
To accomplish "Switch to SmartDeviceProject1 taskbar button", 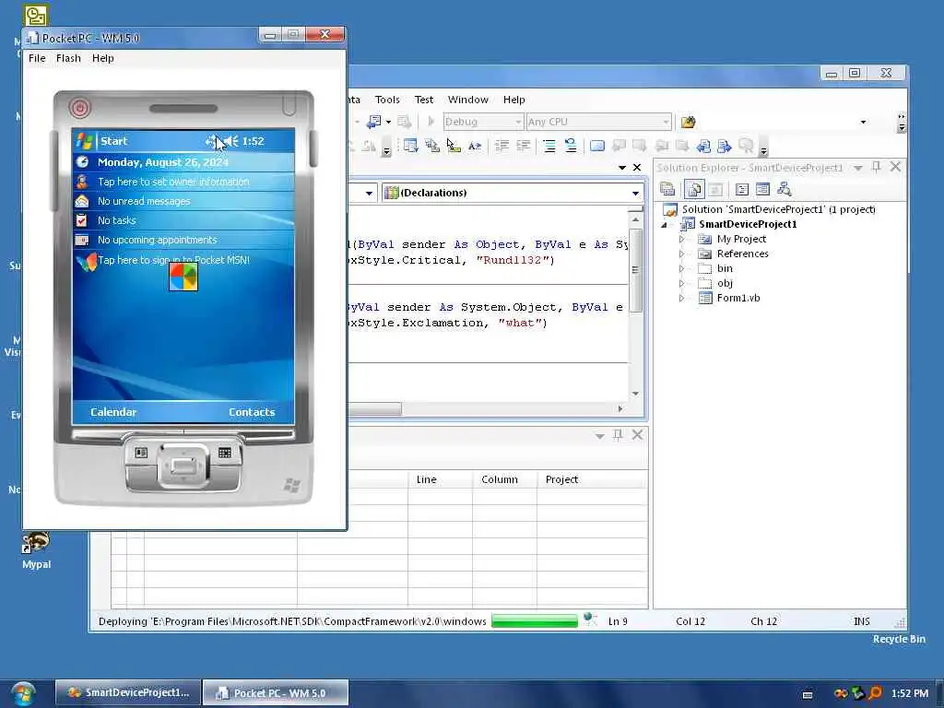I will point(127,693).
